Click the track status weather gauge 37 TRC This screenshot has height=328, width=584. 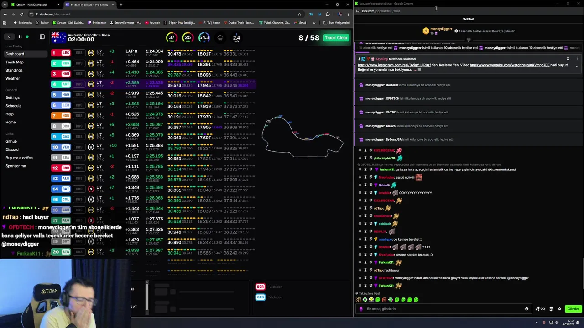(x=172, y=38)
